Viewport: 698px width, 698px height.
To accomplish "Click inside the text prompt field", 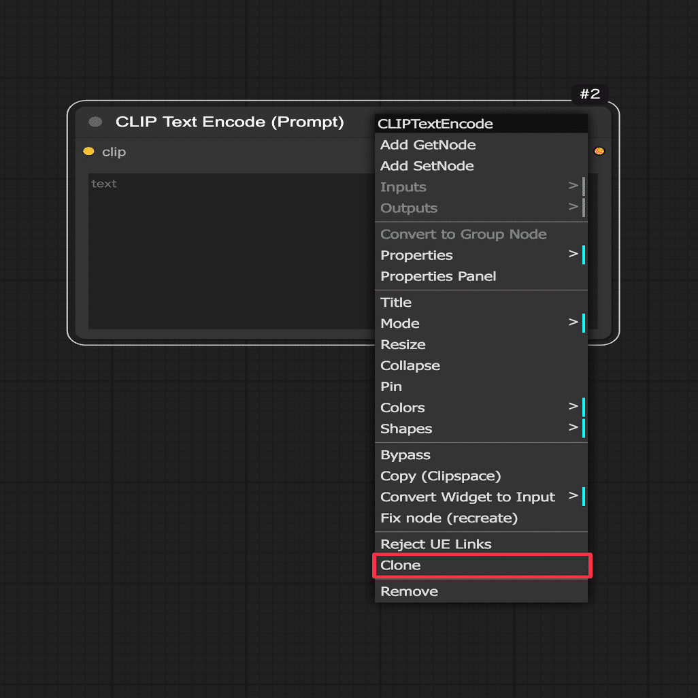I will (x=231, y=250).
